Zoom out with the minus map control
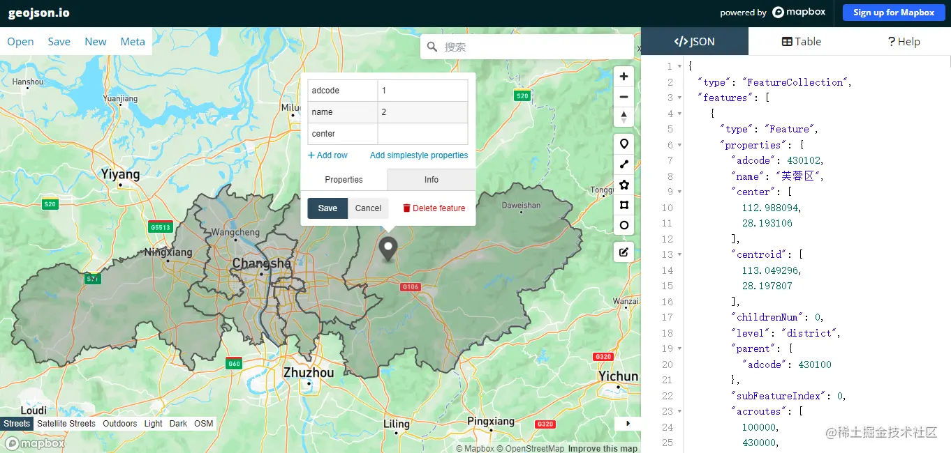The width and height of the screenshot is (951, 453). point(624,97)
